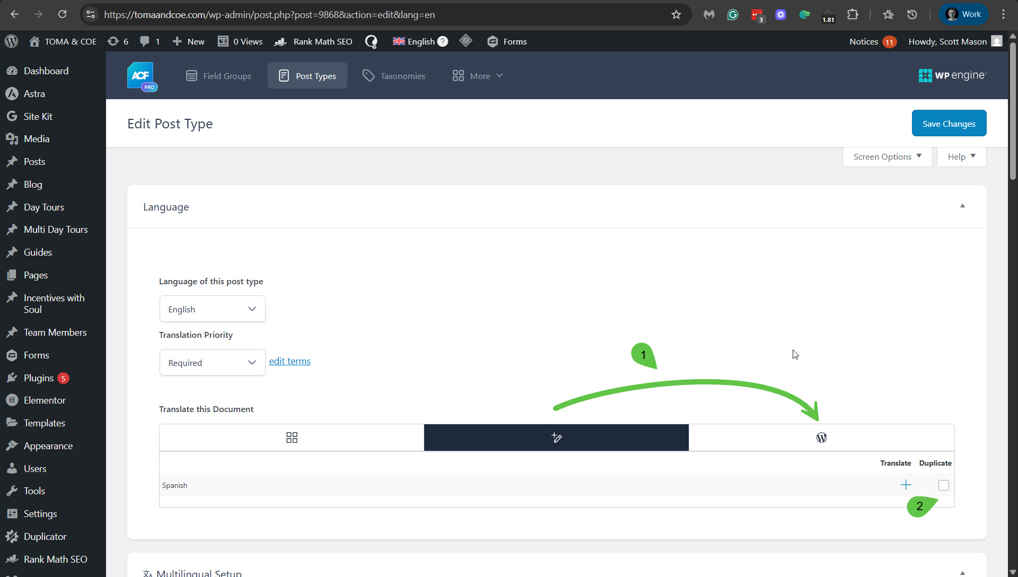1018x577 pixels.
Task: Select the WordPress editor translation icon
Action: pyautogui.click(x=821, y=438)
